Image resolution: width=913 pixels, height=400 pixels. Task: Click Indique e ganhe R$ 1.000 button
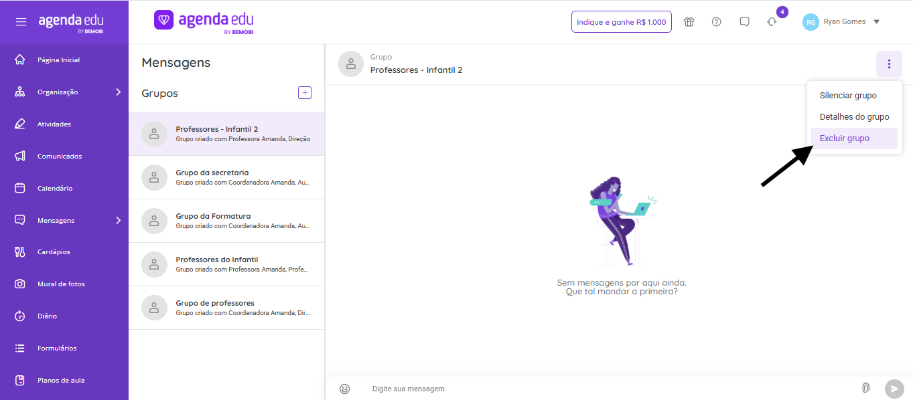click(621, 21)
